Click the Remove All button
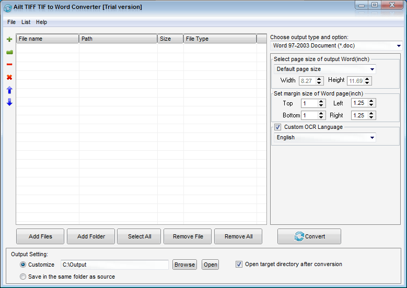The image size is (407, 288). coord(238,236)
